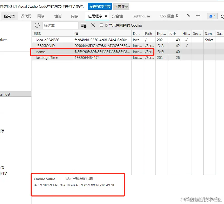Expand the more tabs chevron
The width and height of the screenshot is (224, 204).
point(189,16)
